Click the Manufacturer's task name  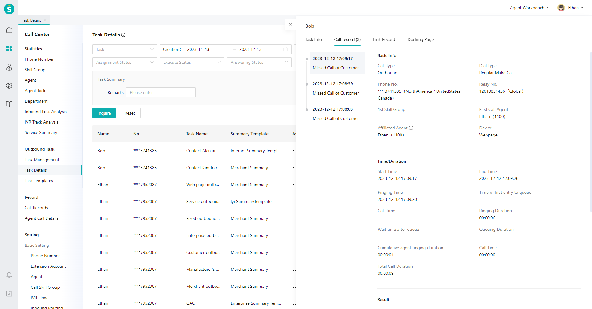point(203,269)
